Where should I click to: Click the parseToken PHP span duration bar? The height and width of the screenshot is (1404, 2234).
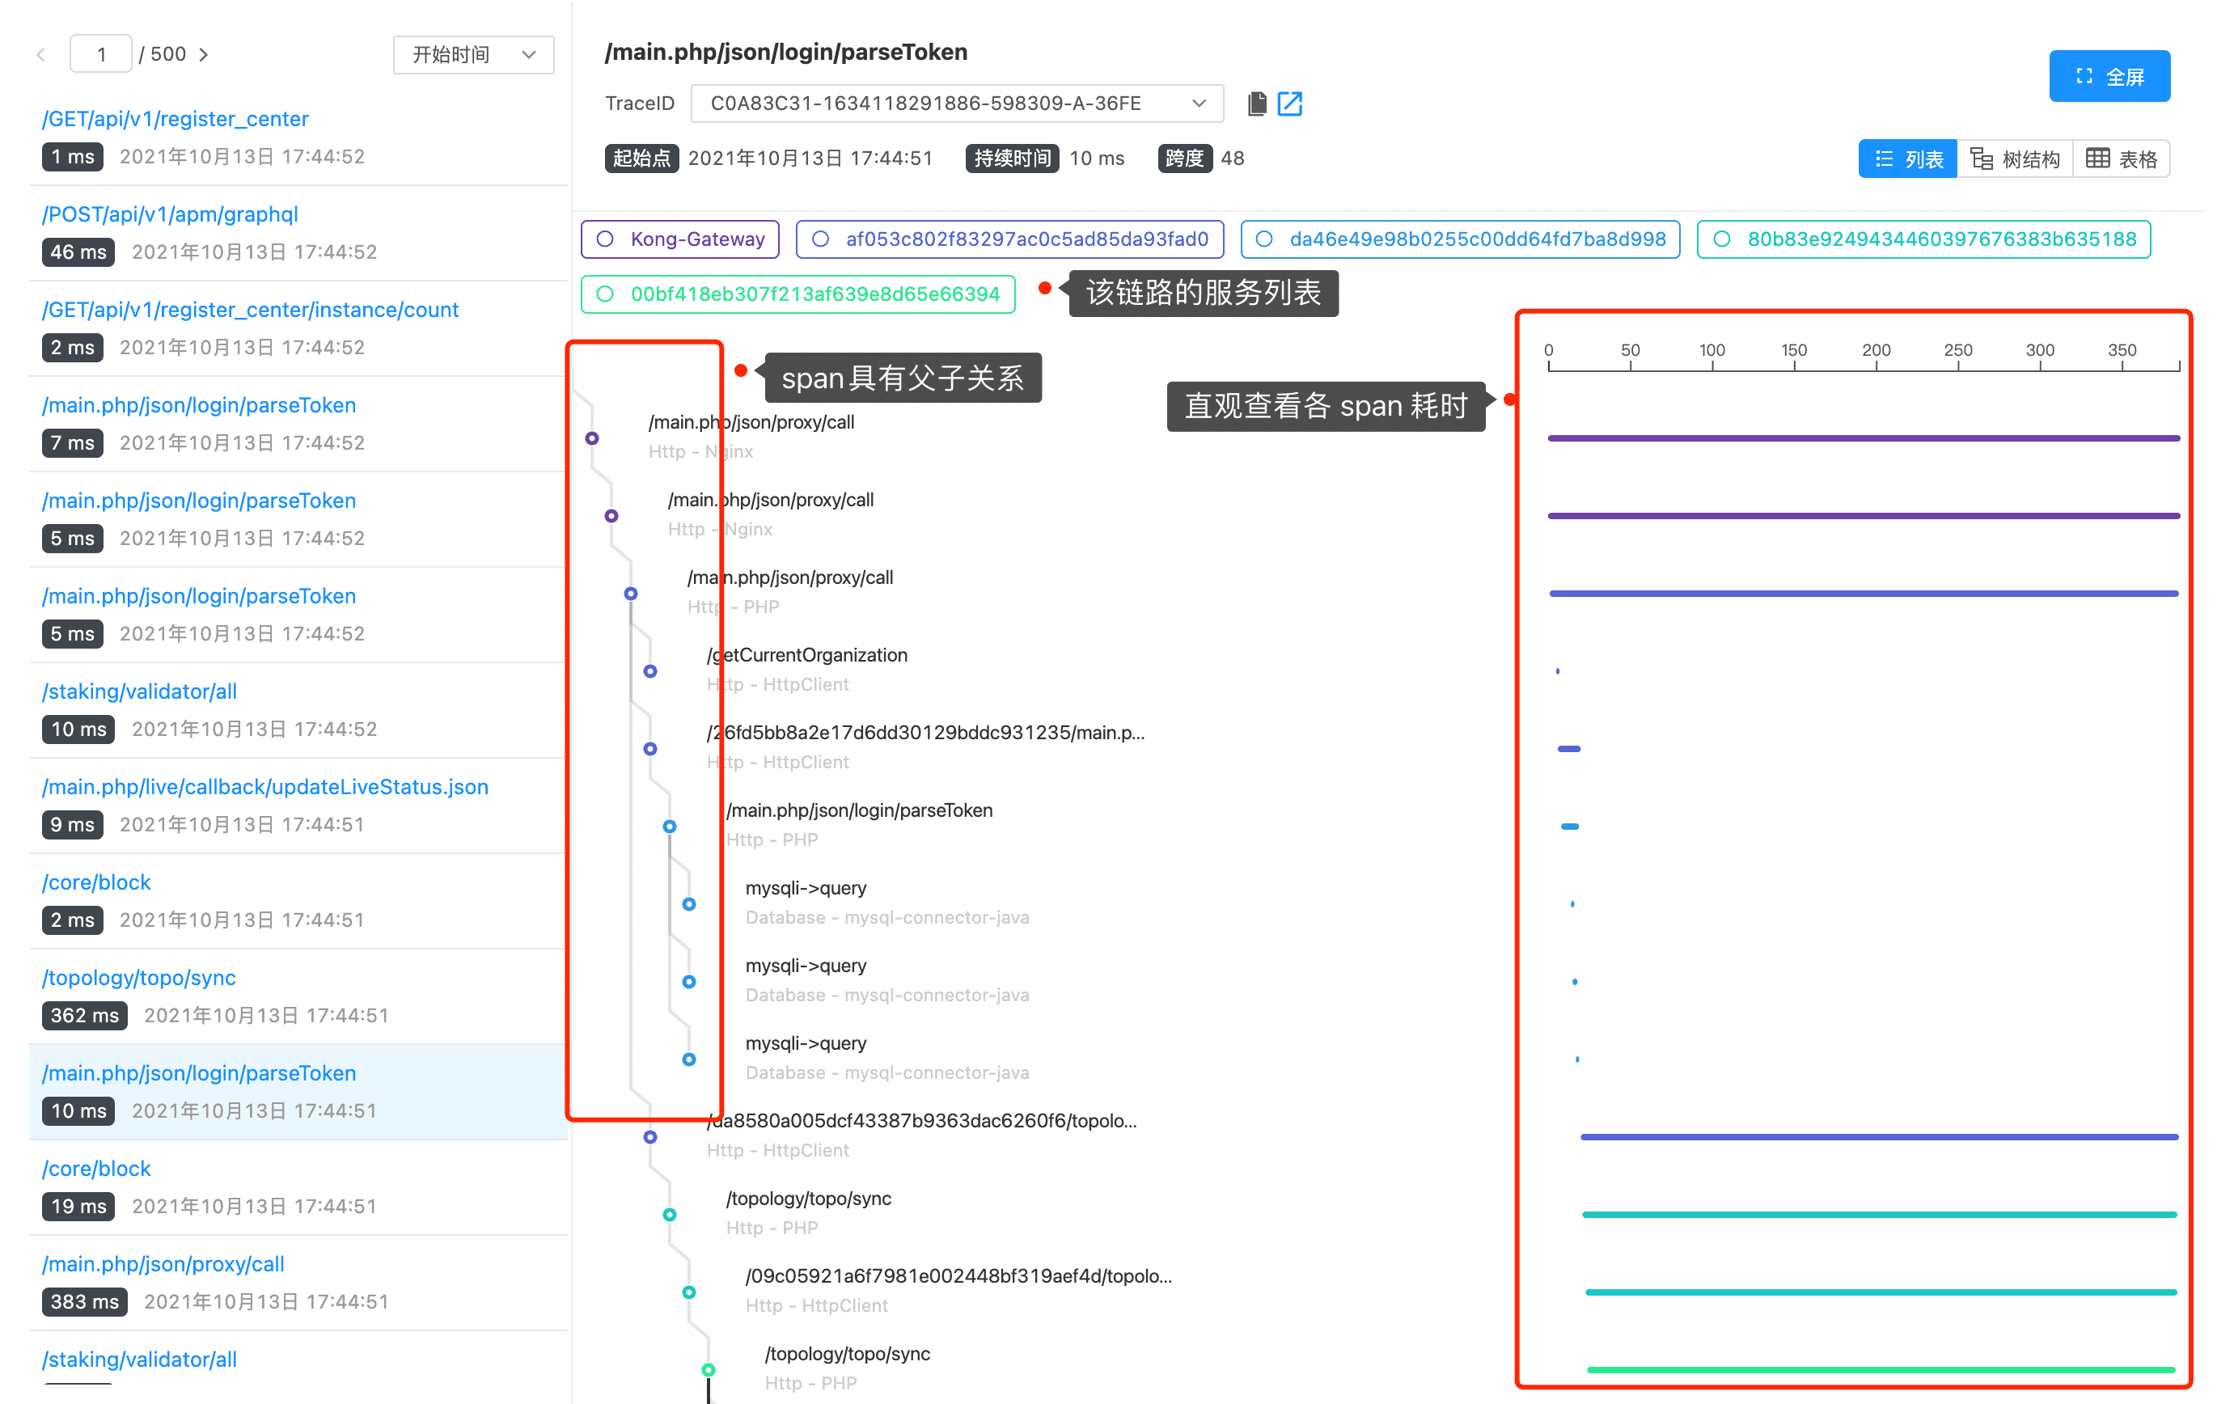coord(1570,827)
